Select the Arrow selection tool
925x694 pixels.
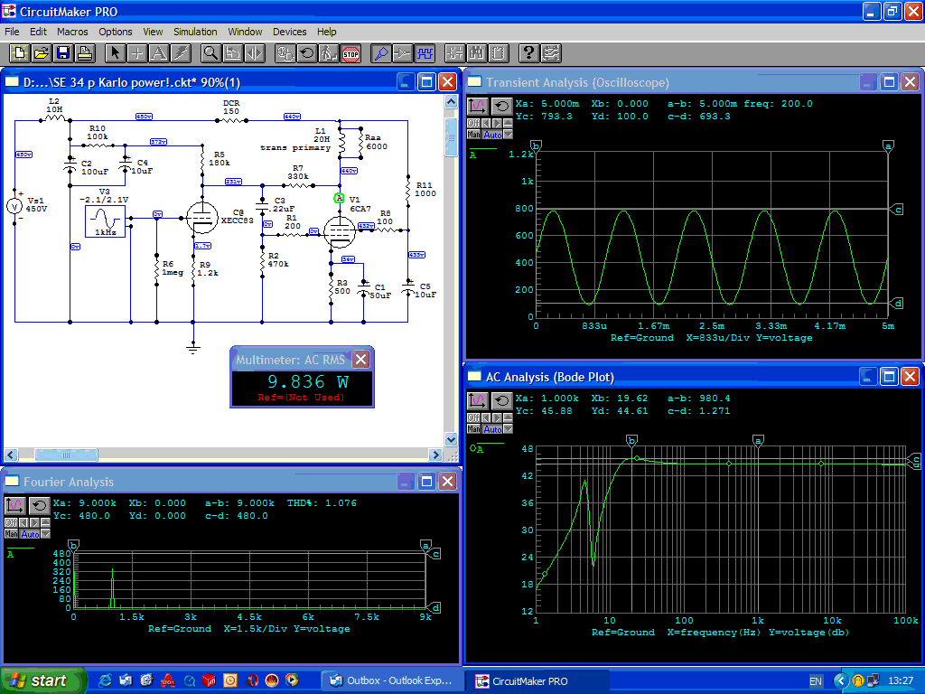coord(115,53)
